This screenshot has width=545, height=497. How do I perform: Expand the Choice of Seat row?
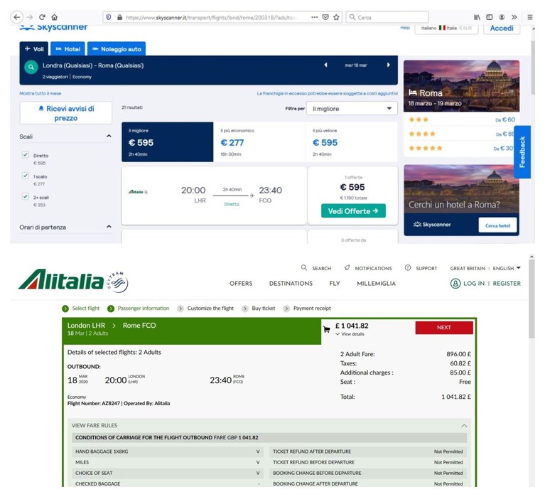click(x=168, y=473)
